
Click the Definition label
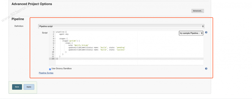pyautogui.click(x=19, y=26)
